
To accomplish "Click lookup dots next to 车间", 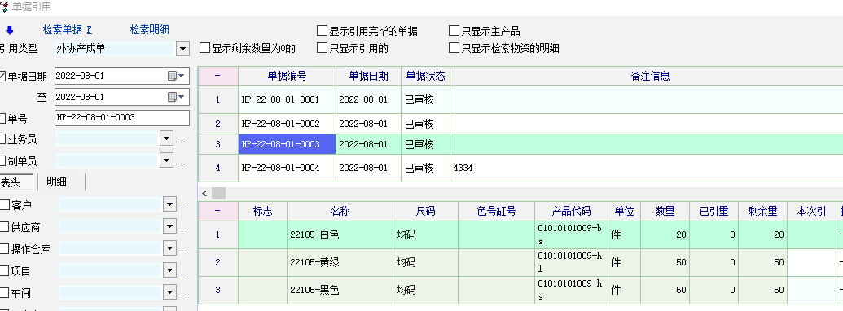I will tap(184, 296).
